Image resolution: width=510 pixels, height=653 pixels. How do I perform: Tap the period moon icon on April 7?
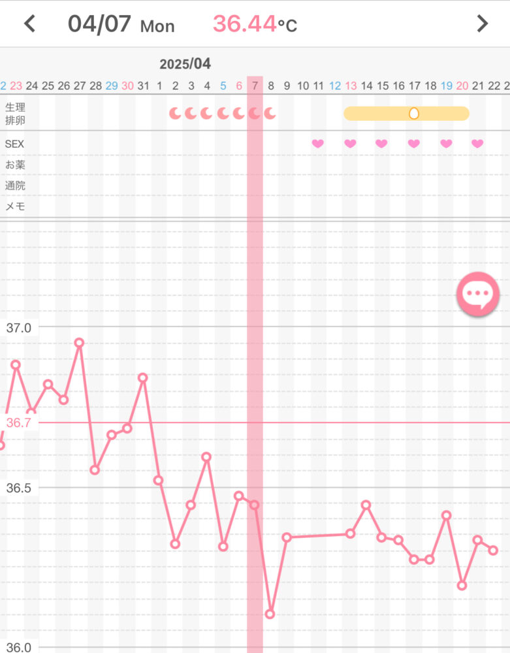click(x=255, y=113)
